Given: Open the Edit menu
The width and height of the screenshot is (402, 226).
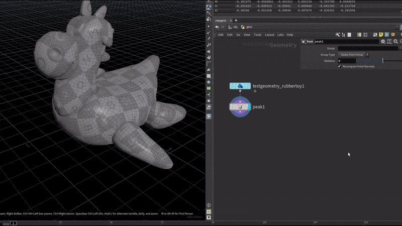Looking at the screenshot, I should coord(230,35).
